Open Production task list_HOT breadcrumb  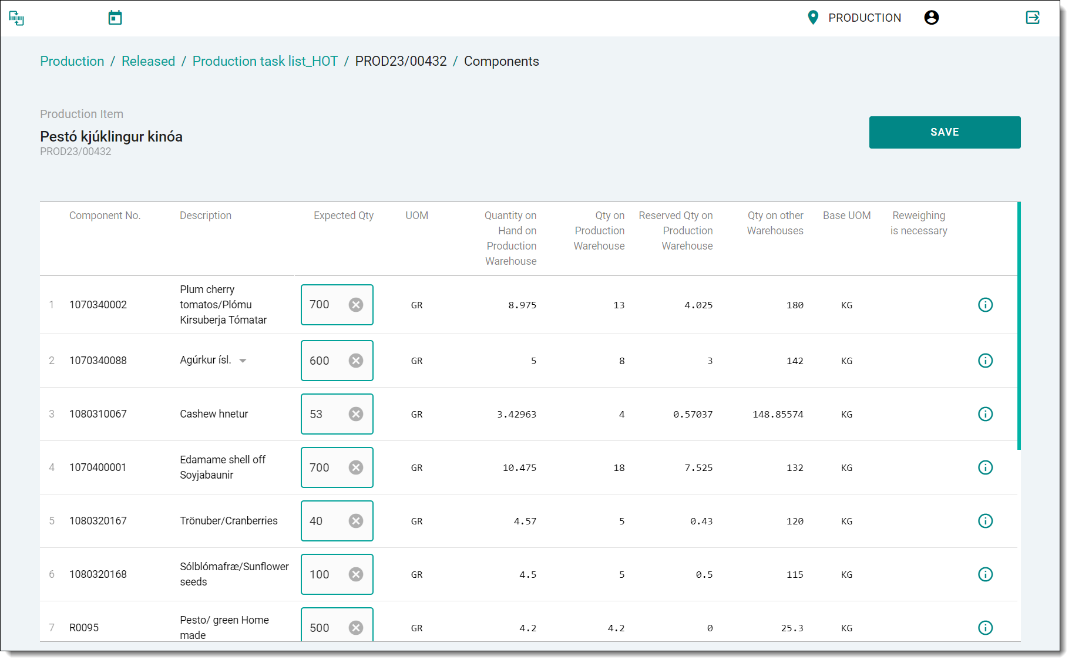[x=265, y=61]
